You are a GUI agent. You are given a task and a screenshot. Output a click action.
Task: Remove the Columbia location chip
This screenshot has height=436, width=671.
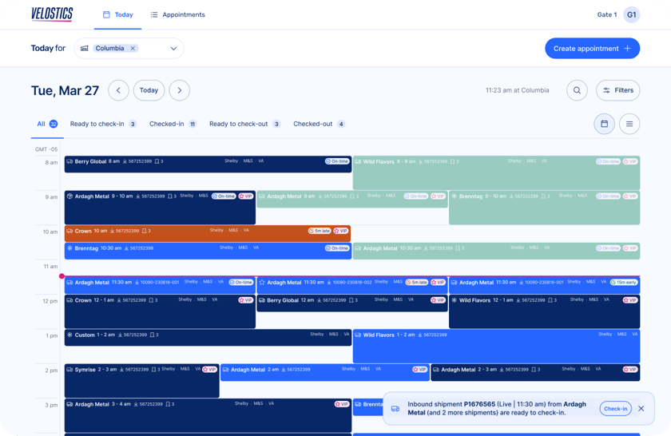point(133,49)
